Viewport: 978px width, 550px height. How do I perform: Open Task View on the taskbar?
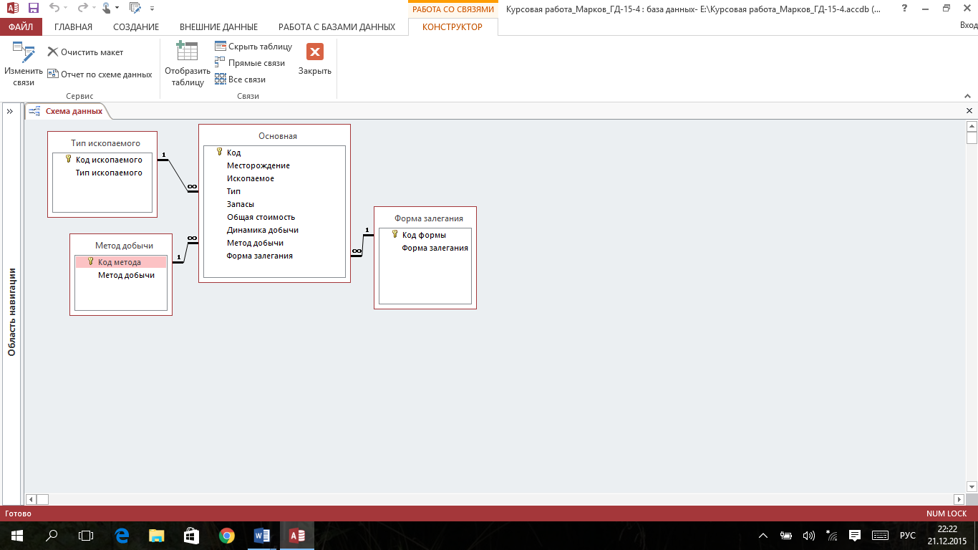(x=86, y=536)
